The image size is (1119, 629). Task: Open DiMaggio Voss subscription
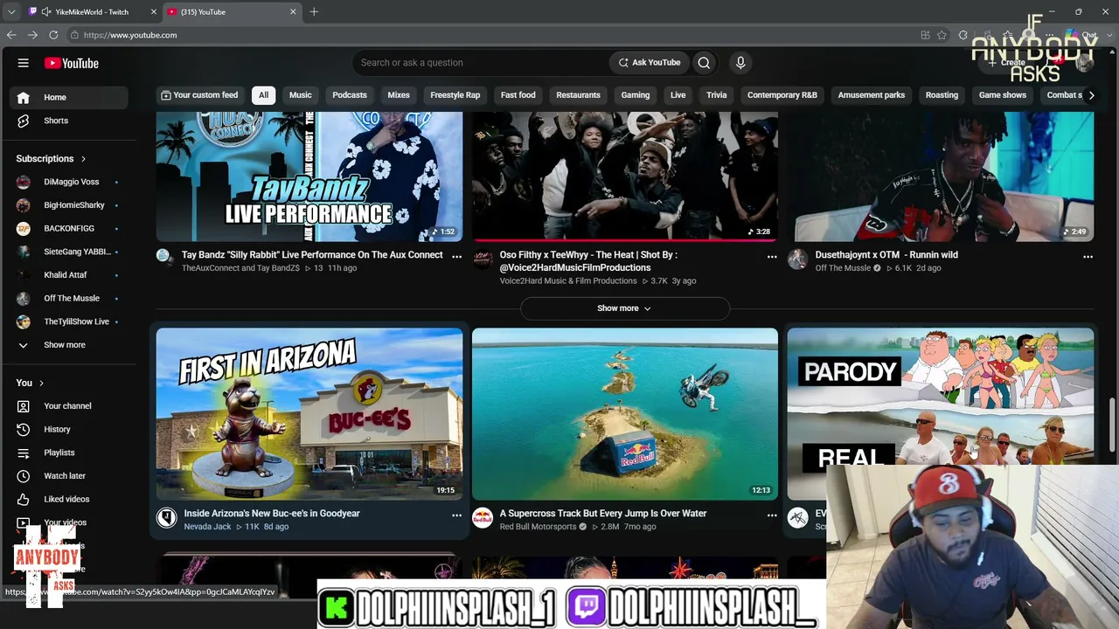coord(69,182)
